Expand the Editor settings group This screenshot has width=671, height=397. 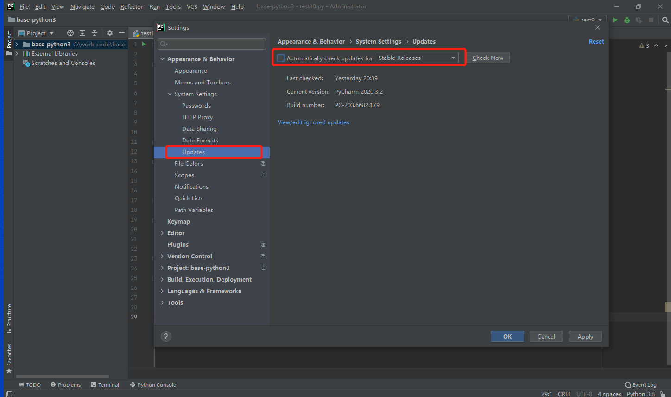pyautogui.click(x=162, y=233)
